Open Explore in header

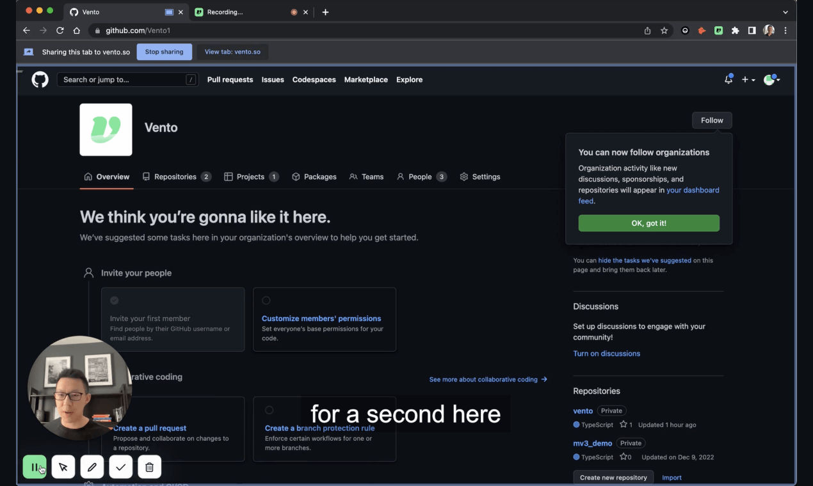click(x=410, y=80)
